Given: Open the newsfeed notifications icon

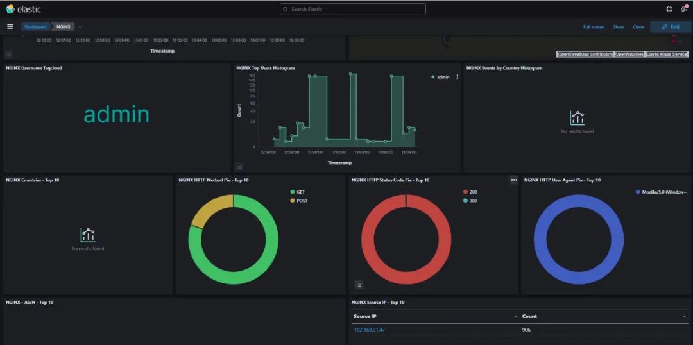Looking at the screenshot, I should click(x=684, y=9).
